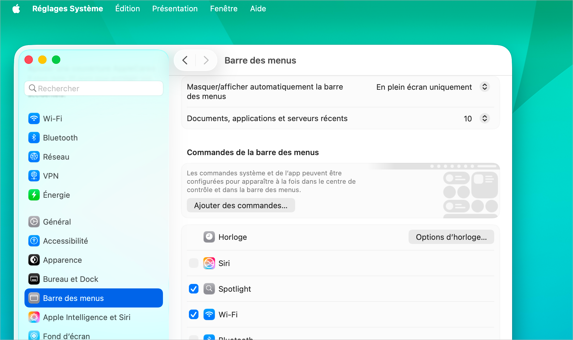
Task: Open Énergie settings via lightning icon
Action: [x=34, y=195]
